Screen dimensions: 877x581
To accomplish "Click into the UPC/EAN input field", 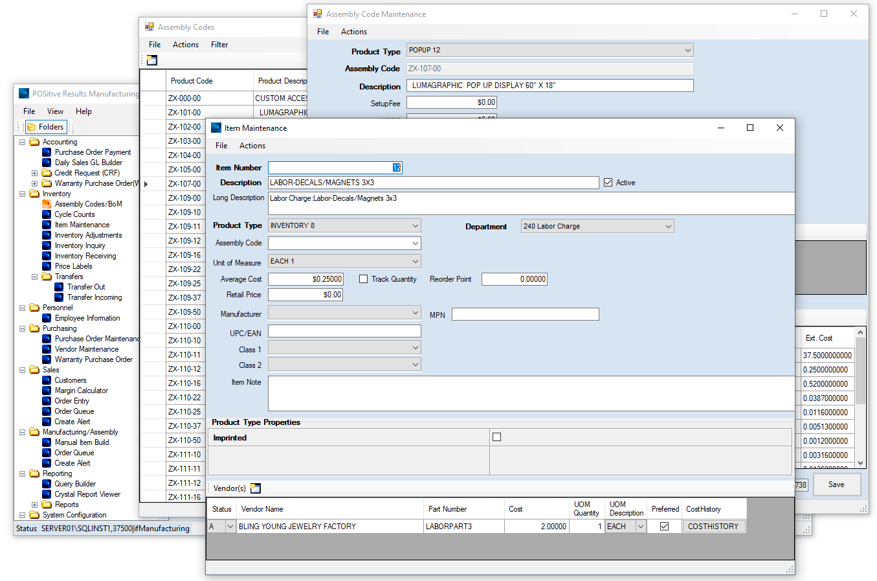I will point(344,331).
